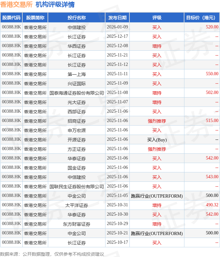Screen dimensions: 220x257
Task: Click the 2025-11-08 date cell
Action: tap(117, 92)
